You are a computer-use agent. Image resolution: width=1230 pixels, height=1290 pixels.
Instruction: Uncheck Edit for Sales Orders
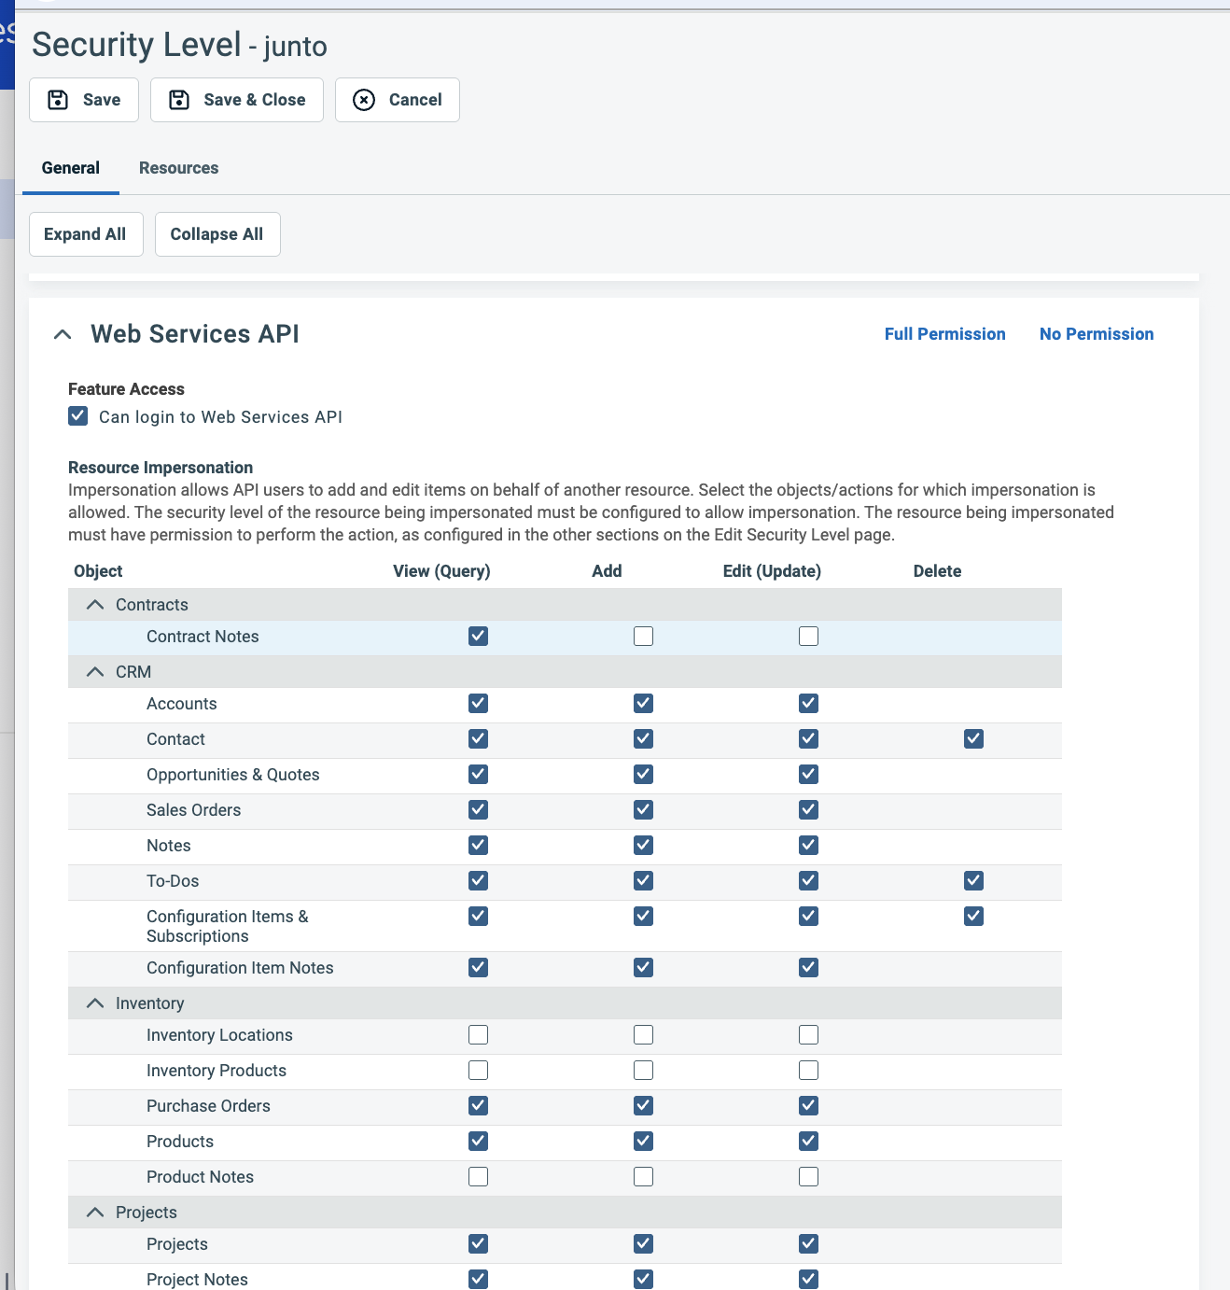coord(809,810)
